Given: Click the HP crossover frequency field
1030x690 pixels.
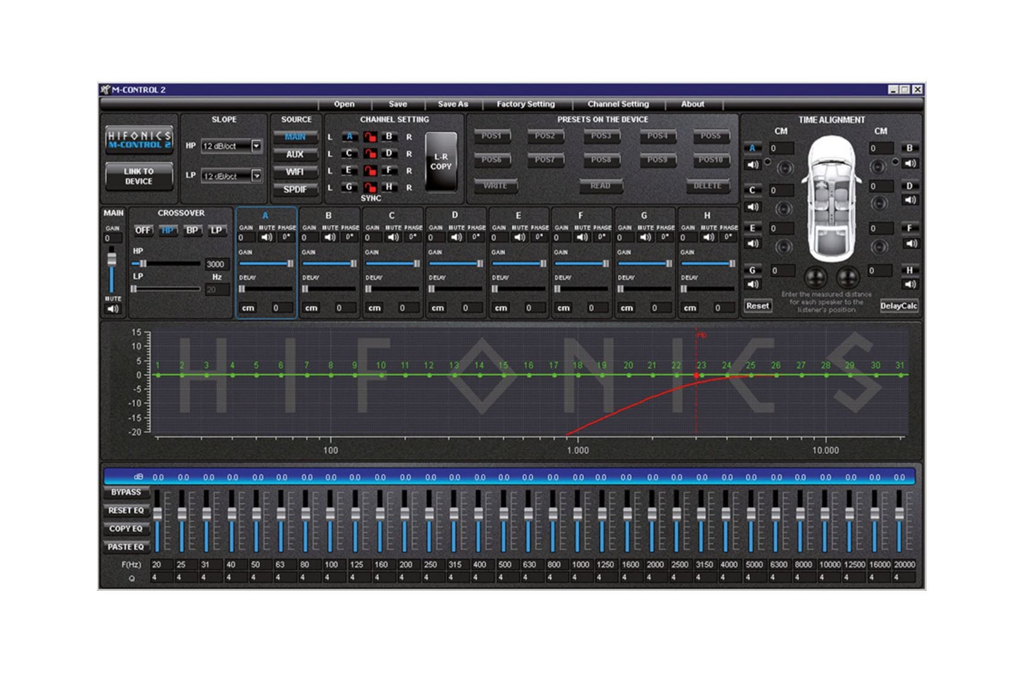Looking at the screenshot, I should tap(215, 264).
